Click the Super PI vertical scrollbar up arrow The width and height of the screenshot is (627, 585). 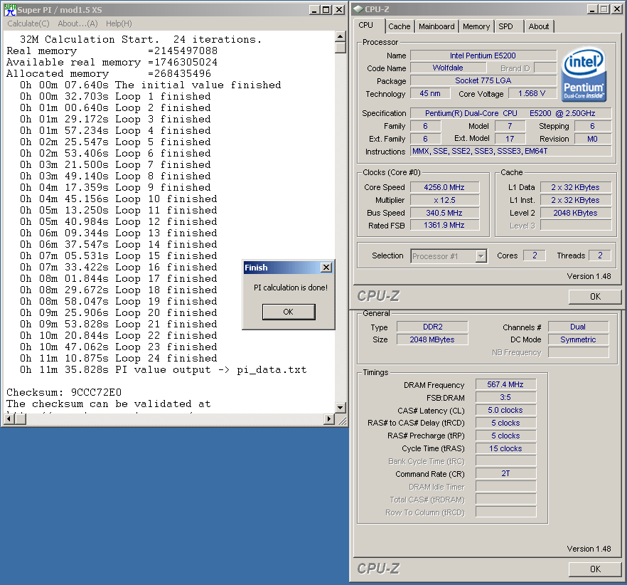341,36
